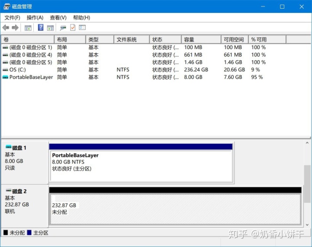The image size is (312, 247).
Task: Maximize the Disk Management window
Action: (282, 6)
